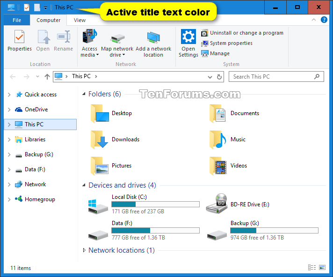Open the Recent locations dropdown arrow

pyautogui.click(x=37, y=76)
